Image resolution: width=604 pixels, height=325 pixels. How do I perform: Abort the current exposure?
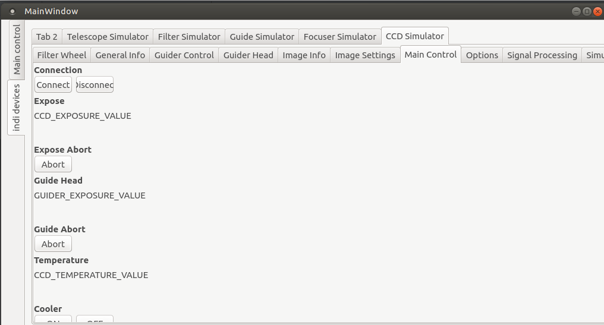[x=53, y=165]
